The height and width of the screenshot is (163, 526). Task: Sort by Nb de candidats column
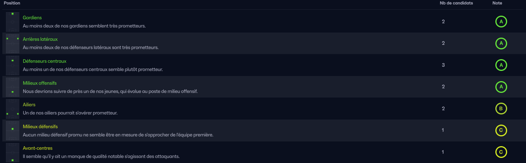(x=456, y=3)
